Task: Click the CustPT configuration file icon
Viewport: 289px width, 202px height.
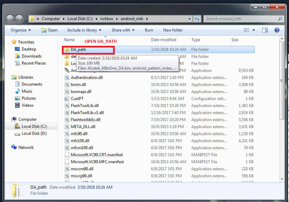Action: tap(67, 99)
